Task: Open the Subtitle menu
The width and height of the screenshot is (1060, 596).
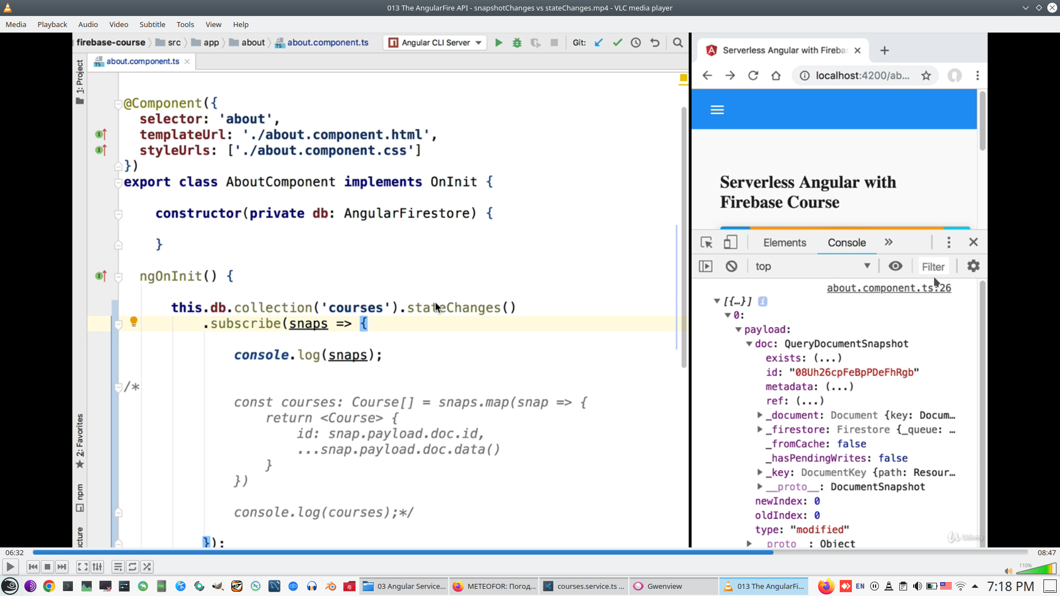Action: tap(152, 24)
